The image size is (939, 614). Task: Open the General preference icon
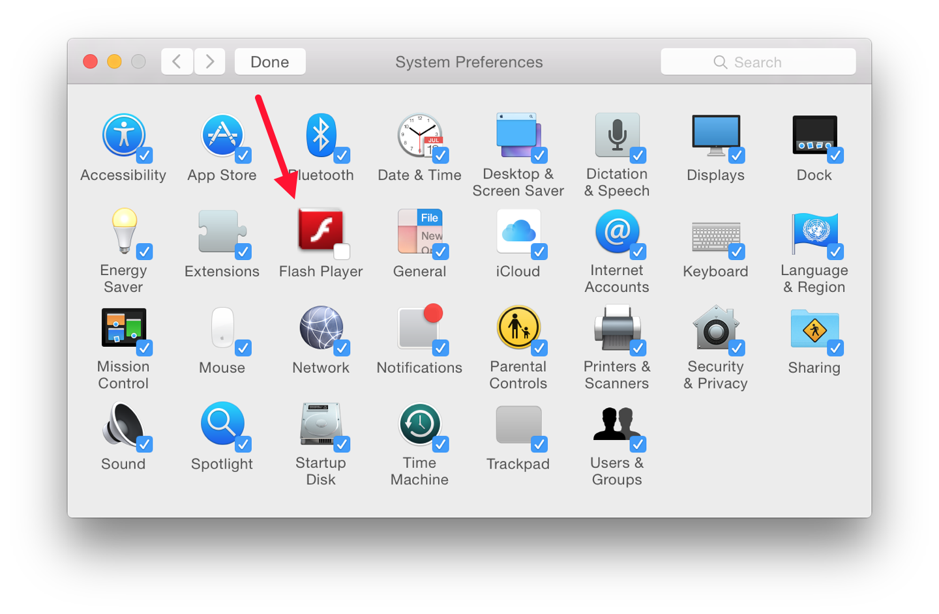click(420, 231)
